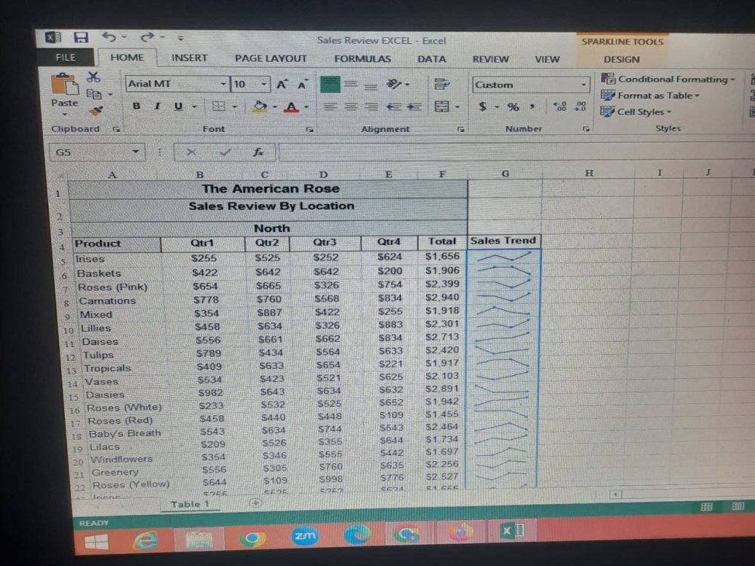Toggle Italic formatting
This screenshot has width=755, height=566.
(157, 106)
